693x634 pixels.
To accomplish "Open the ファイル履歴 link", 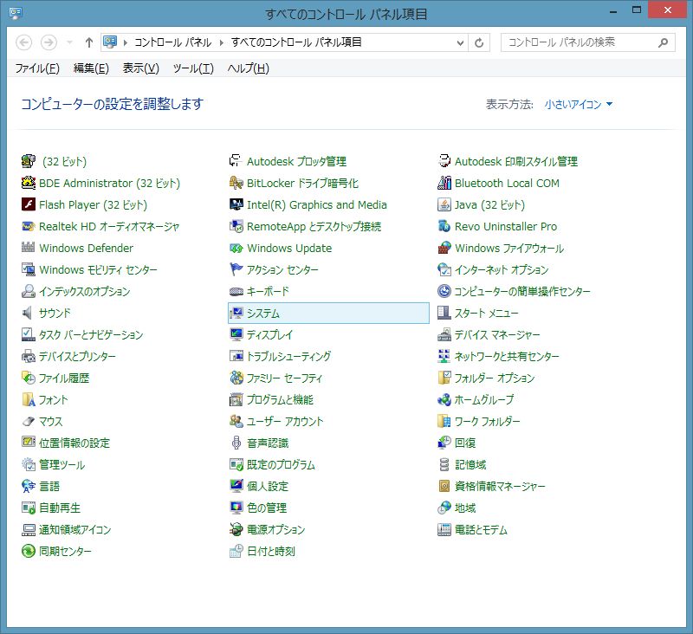I will click(x=64, y=378).
